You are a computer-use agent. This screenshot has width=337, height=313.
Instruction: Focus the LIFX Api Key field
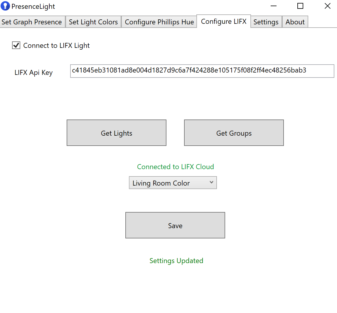tap(202, 71)
